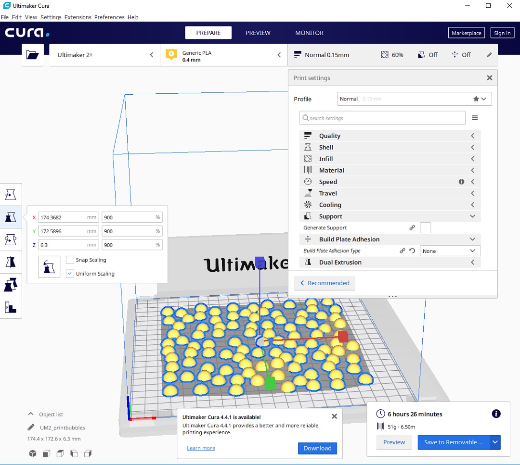520x465 pixels.
Task: Open Per Model Settings tool
Action: pos(11,285)
